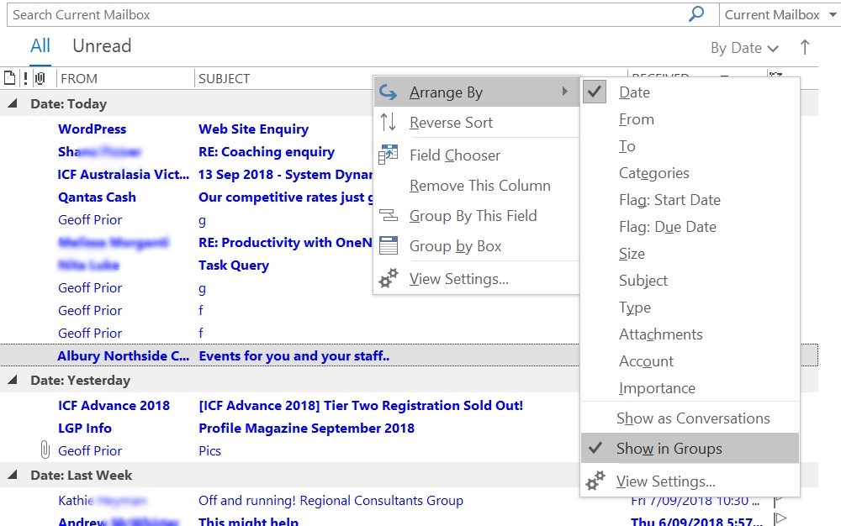Collapse the Date: Today group

point(13,103)
